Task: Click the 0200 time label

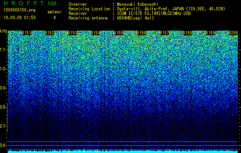Action: coord(233,33)
